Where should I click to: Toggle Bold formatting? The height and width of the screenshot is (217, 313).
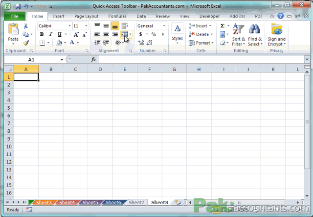click(x=42, y=34)
